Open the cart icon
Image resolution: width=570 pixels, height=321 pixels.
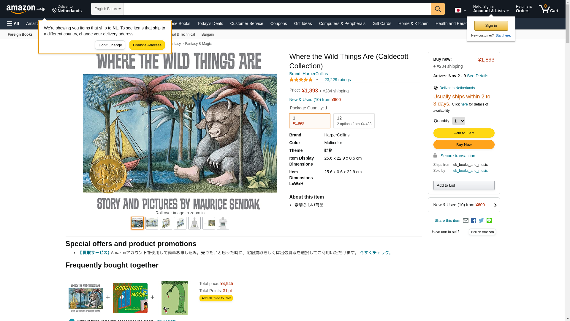click(549, 9)
